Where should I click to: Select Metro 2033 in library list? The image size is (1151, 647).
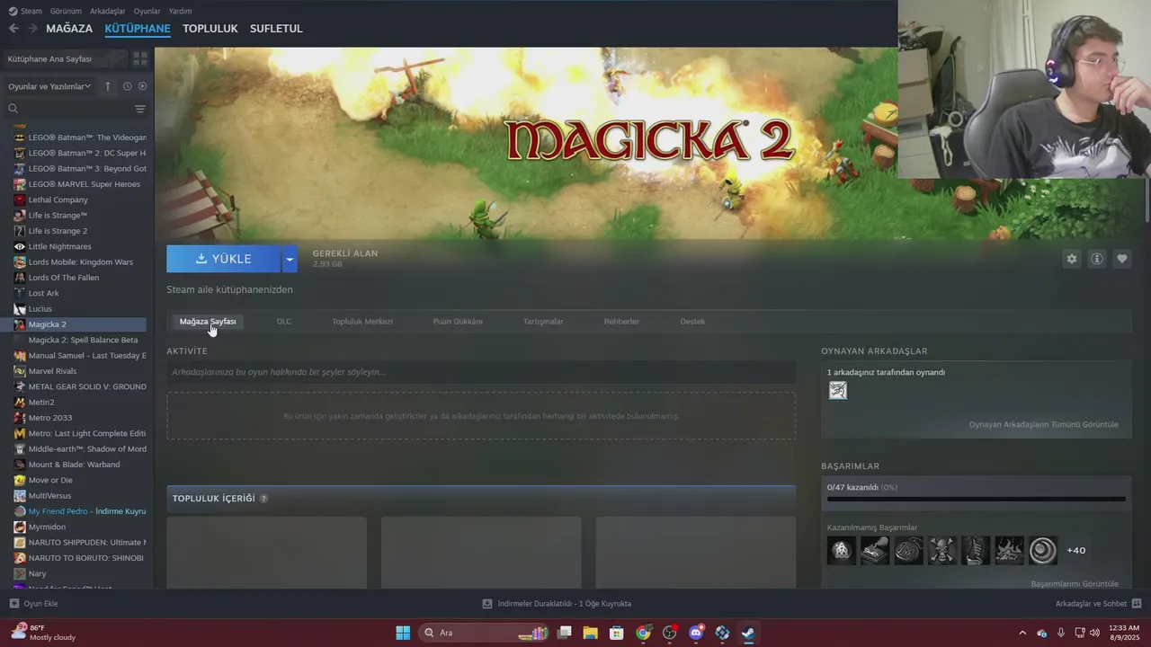point(49,418)
